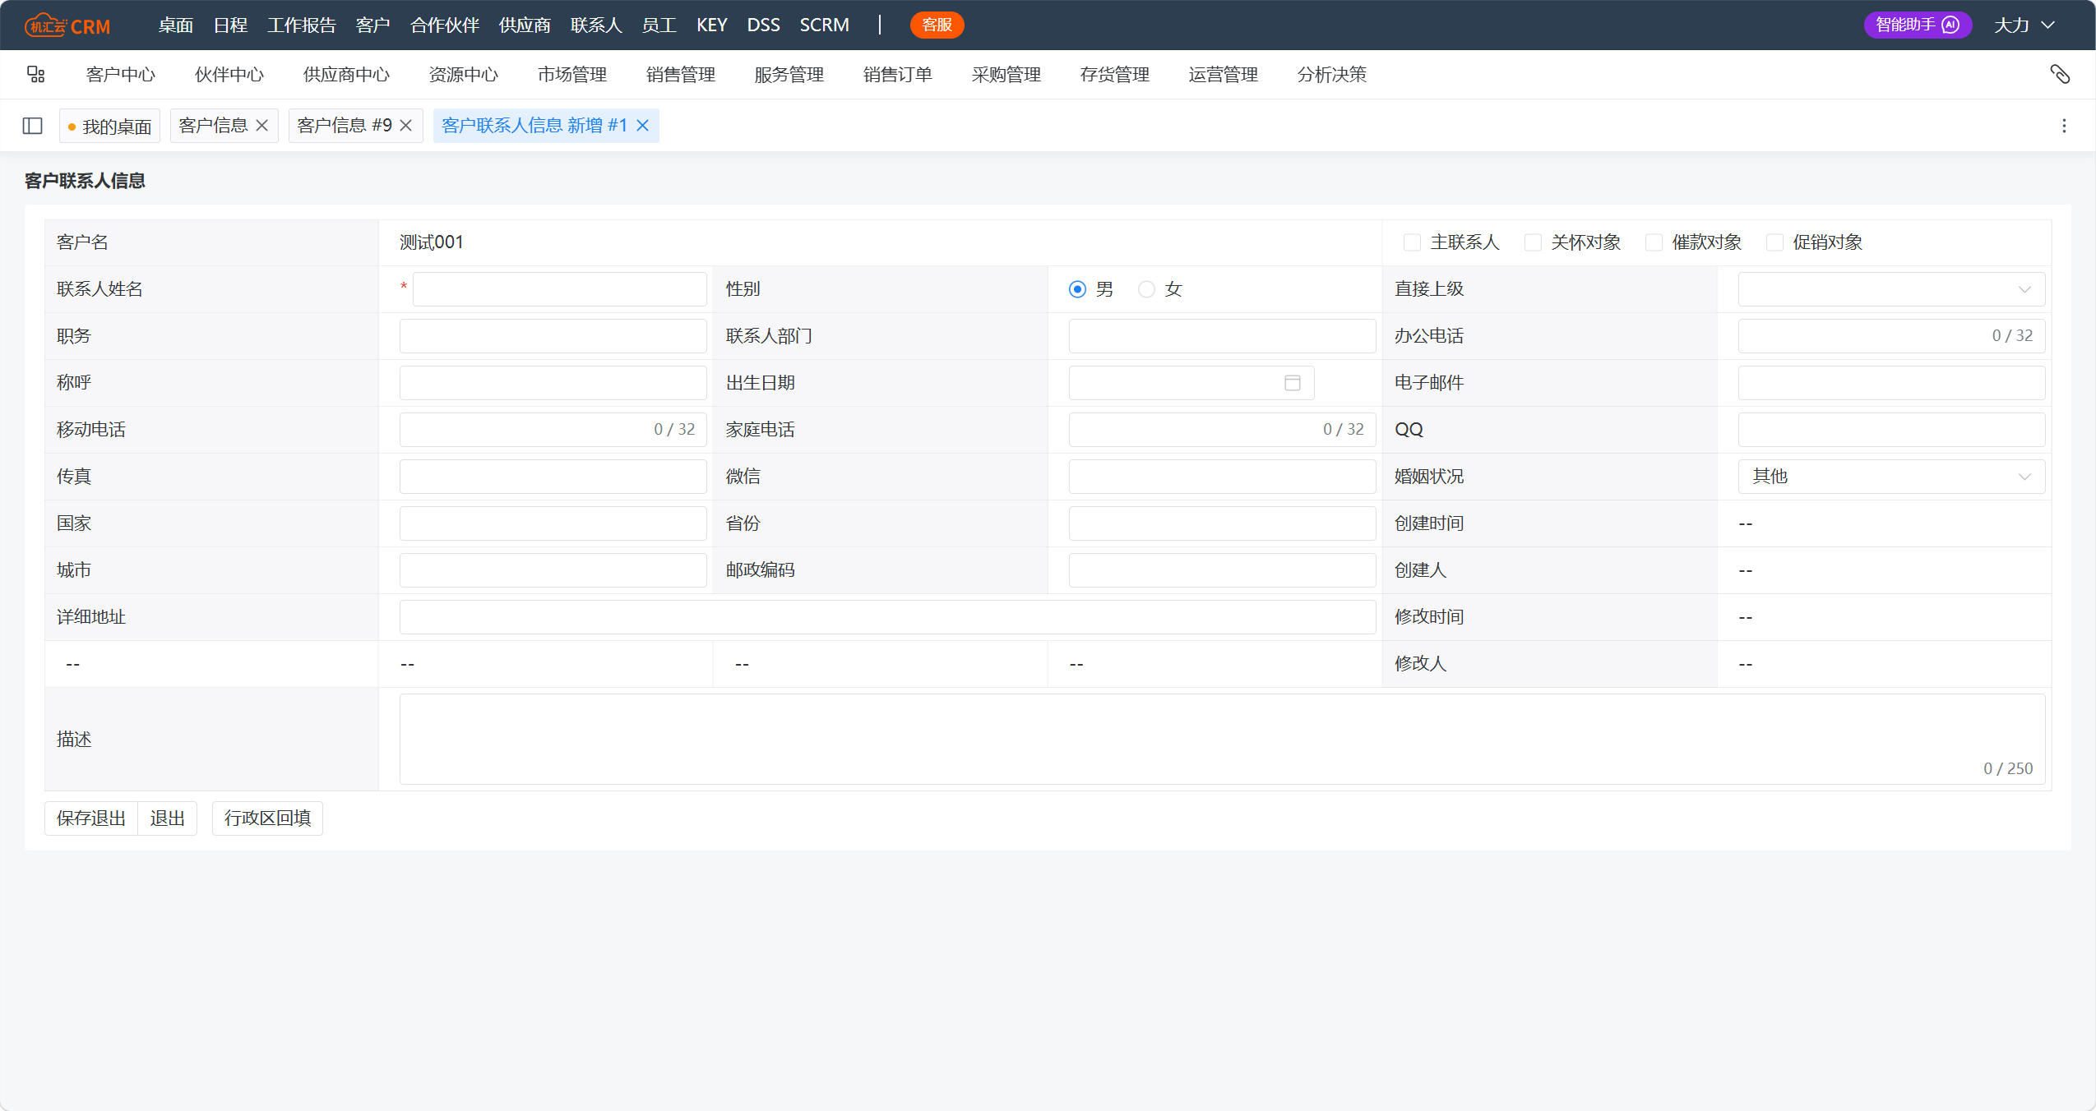
Task: Focus the 联系人姓名 input field
Action: pyautogui.click(x=559, y=289)
